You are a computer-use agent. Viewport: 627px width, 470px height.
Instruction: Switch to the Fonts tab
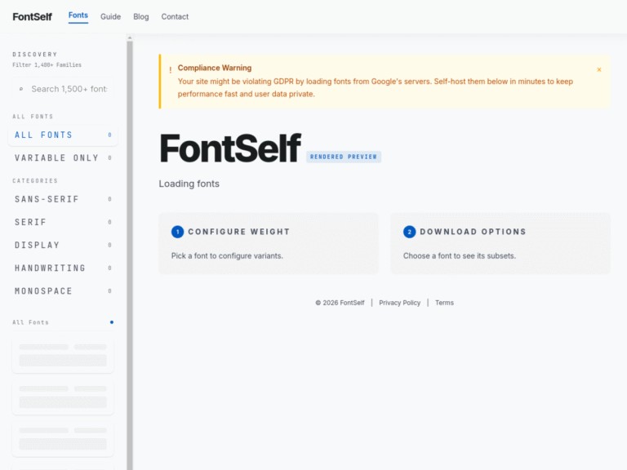pyautogui.click(x=78, y=16)
